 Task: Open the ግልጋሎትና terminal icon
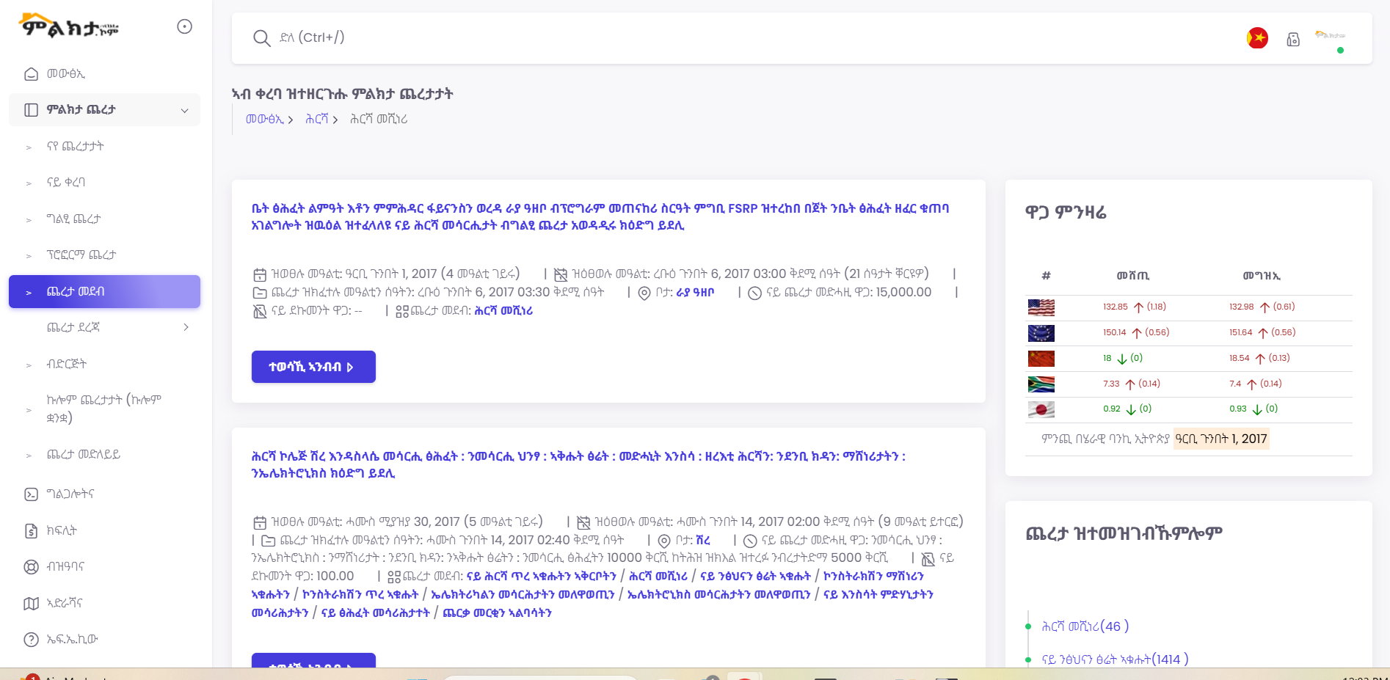pos(30,494)
